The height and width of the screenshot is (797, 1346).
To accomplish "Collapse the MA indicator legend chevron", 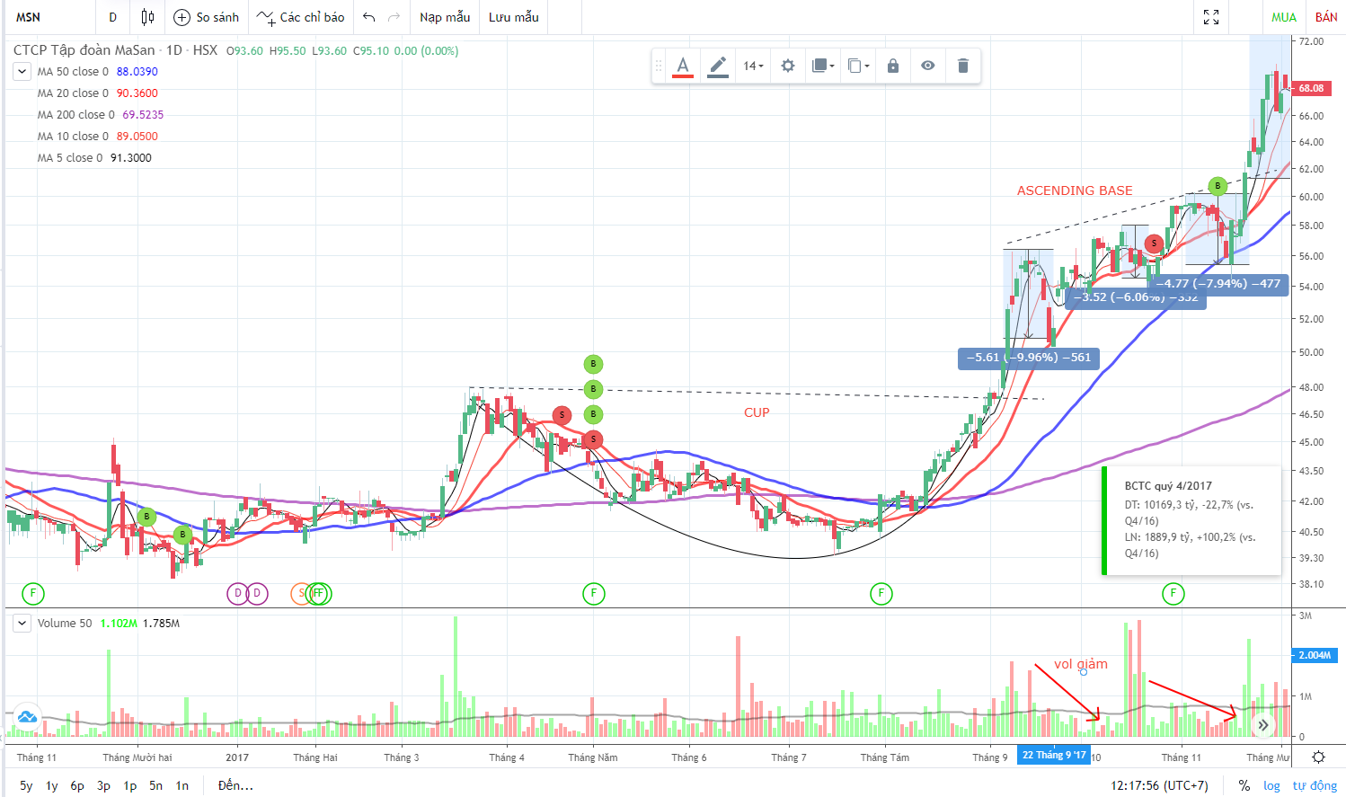I will [x=22, y=72].
